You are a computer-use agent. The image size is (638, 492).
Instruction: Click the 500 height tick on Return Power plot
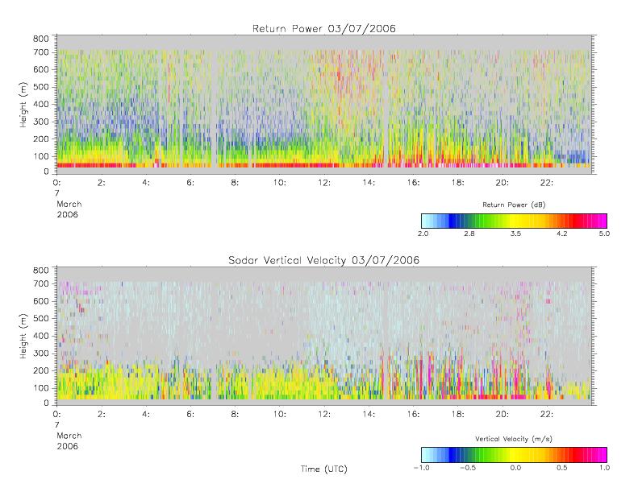pyautogui.click(x=40, y=87)
